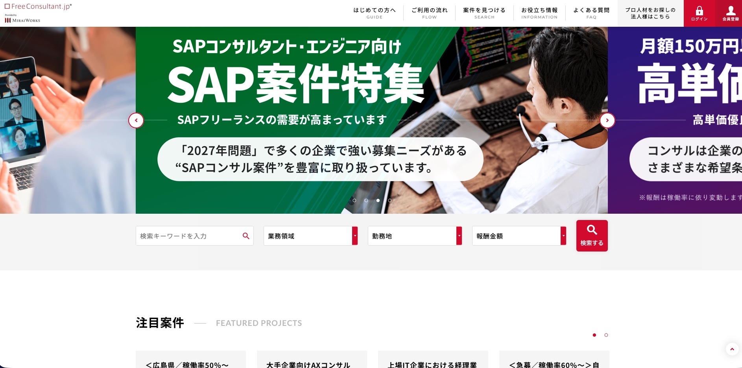The image size is (742, 368).
Task: Expand the 業務領域 dropdown
Action: tap(310, 236)
